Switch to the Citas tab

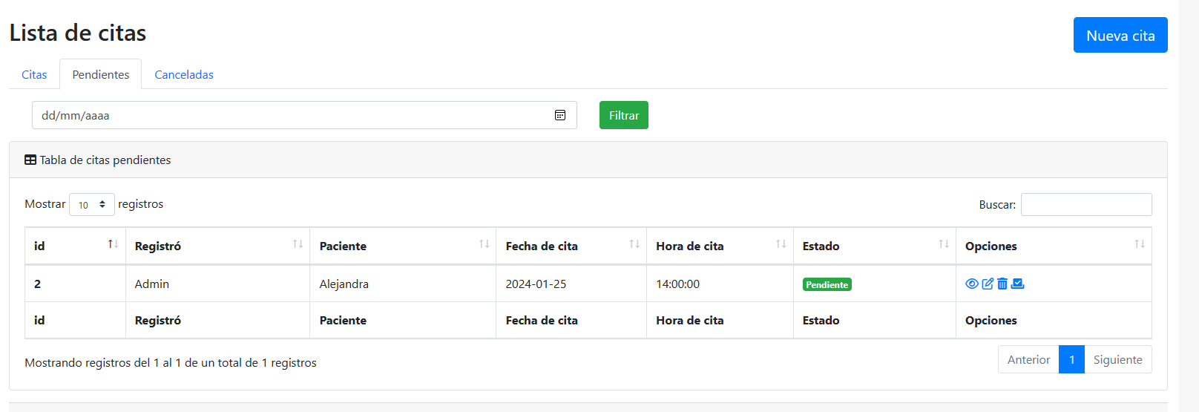click(34, 74)
